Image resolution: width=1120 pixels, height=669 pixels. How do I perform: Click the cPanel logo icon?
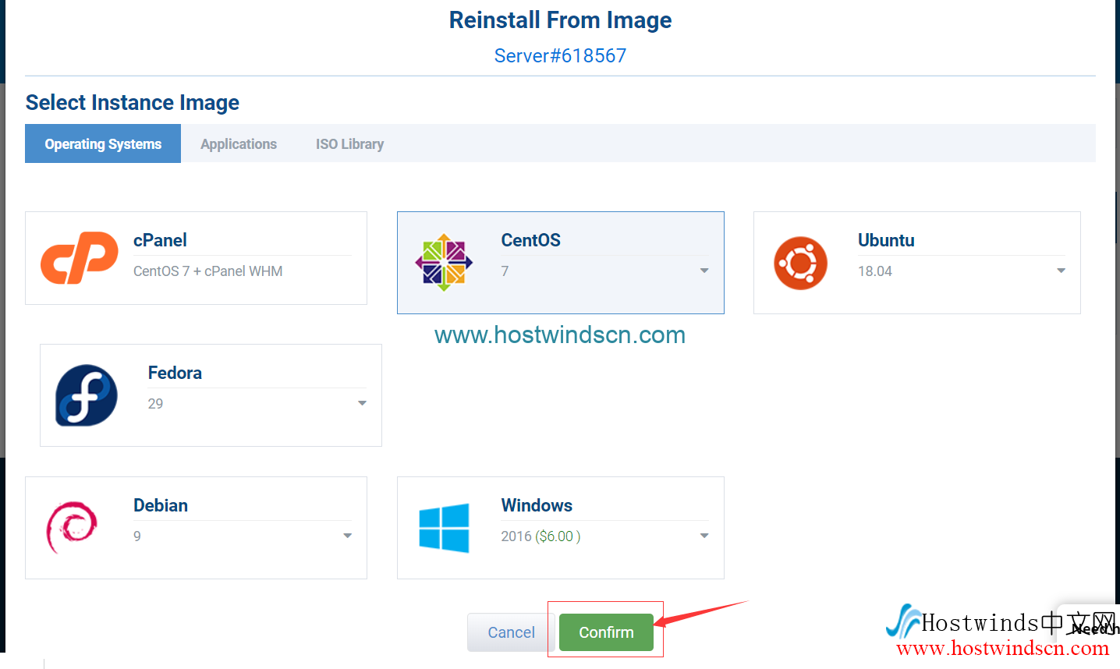click(80, 258)
